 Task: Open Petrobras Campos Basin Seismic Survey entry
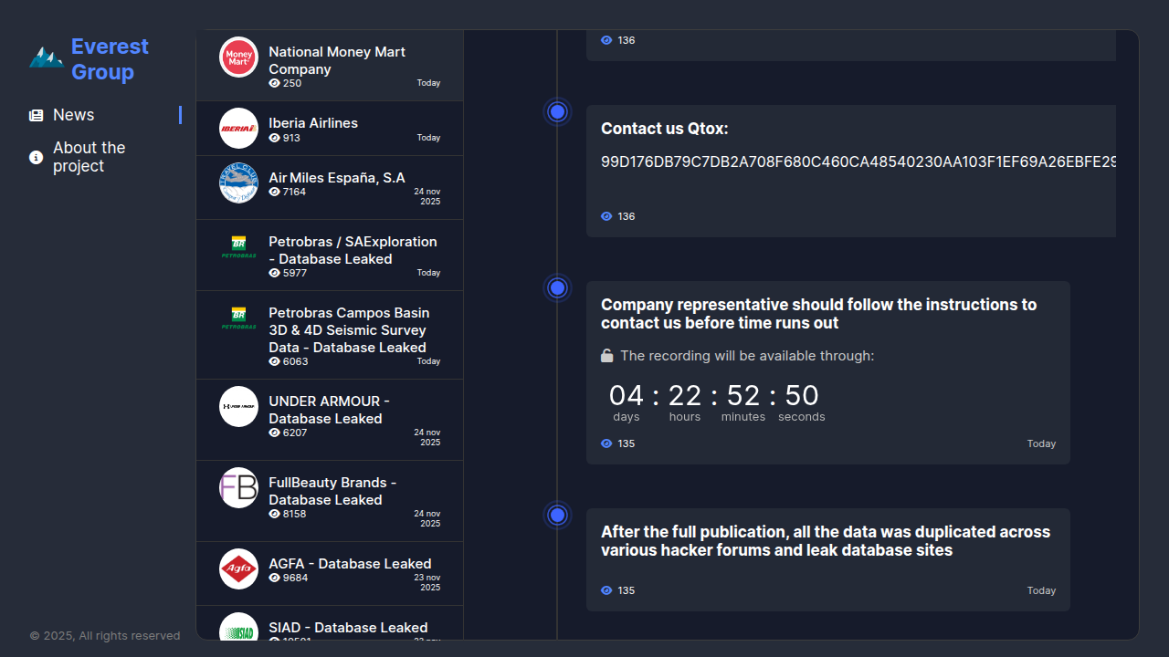pyautogui.click(x=348, y=329)
